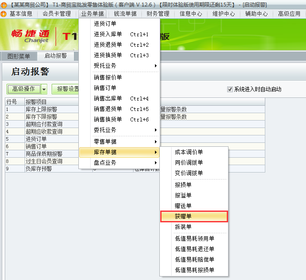Expand 委托业务 submenu
The image size is (306, 280).
120,130
